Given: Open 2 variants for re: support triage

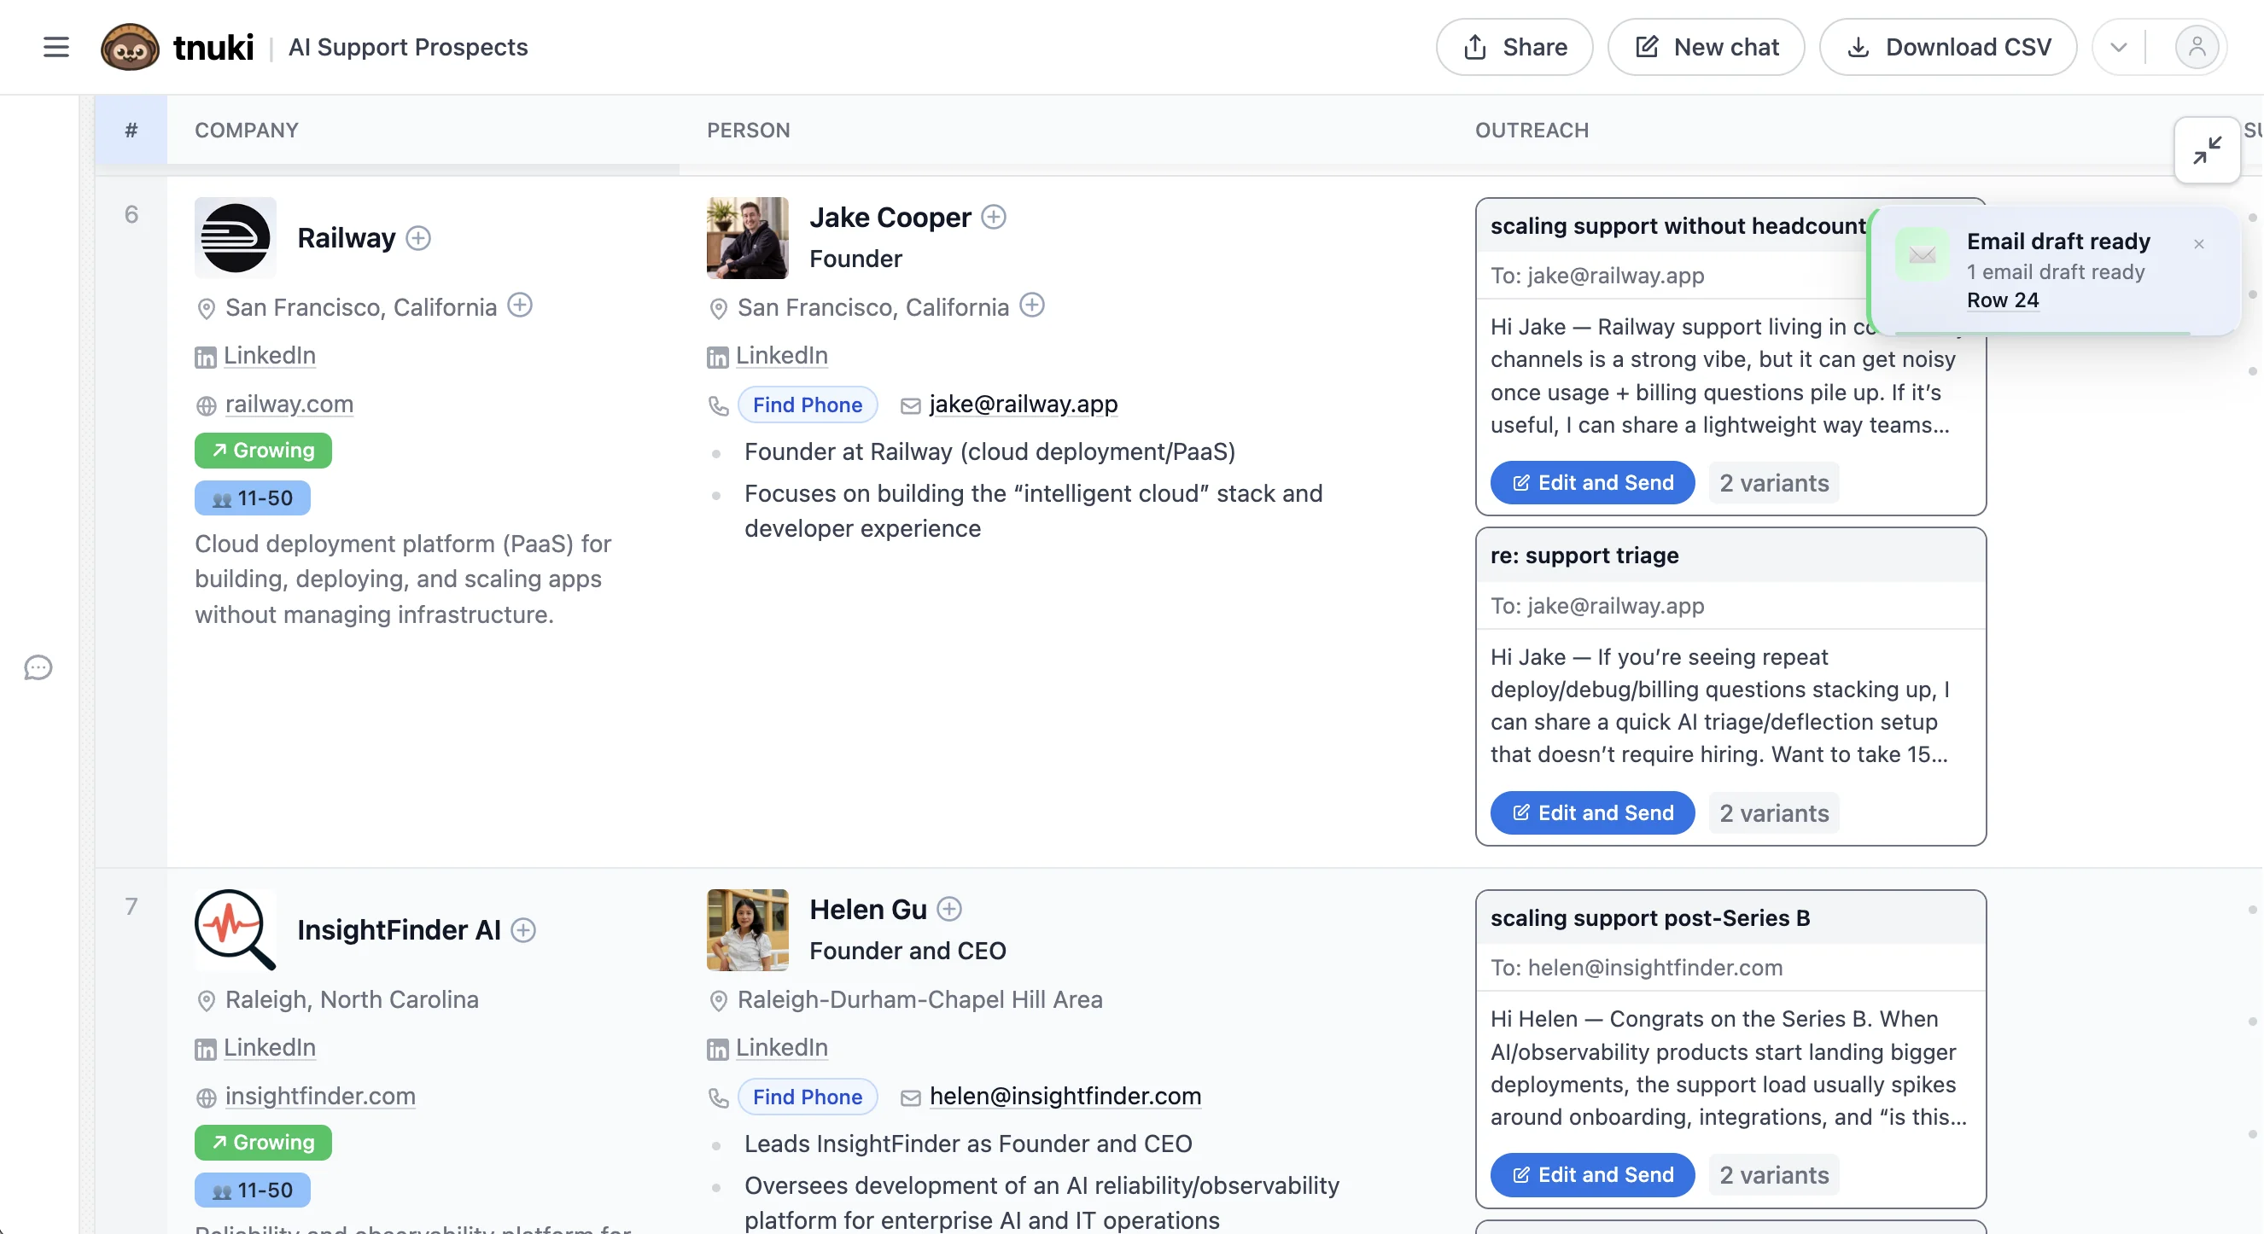Looking at the screenshot, I should pos(1774,812).
